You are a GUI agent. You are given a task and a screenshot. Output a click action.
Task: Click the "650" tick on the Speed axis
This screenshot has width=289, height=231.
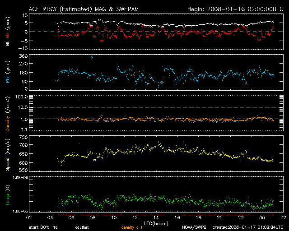23,154
